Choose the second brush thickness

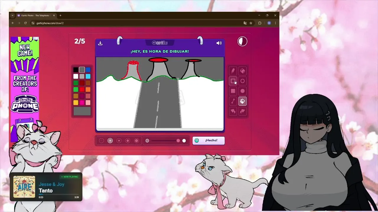point(110,141)
